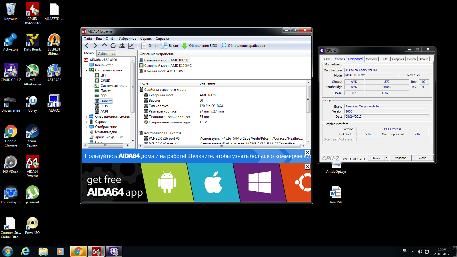Click the volume icon in system tray

pyautogui.click(x=420, y=252)
